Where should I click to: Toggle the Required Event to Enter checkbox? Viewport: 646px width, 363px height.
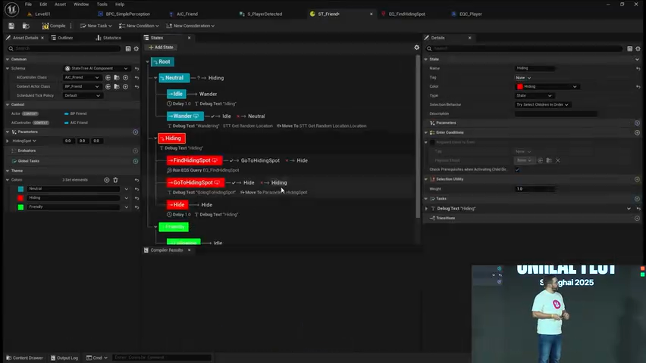coord(432,142)
